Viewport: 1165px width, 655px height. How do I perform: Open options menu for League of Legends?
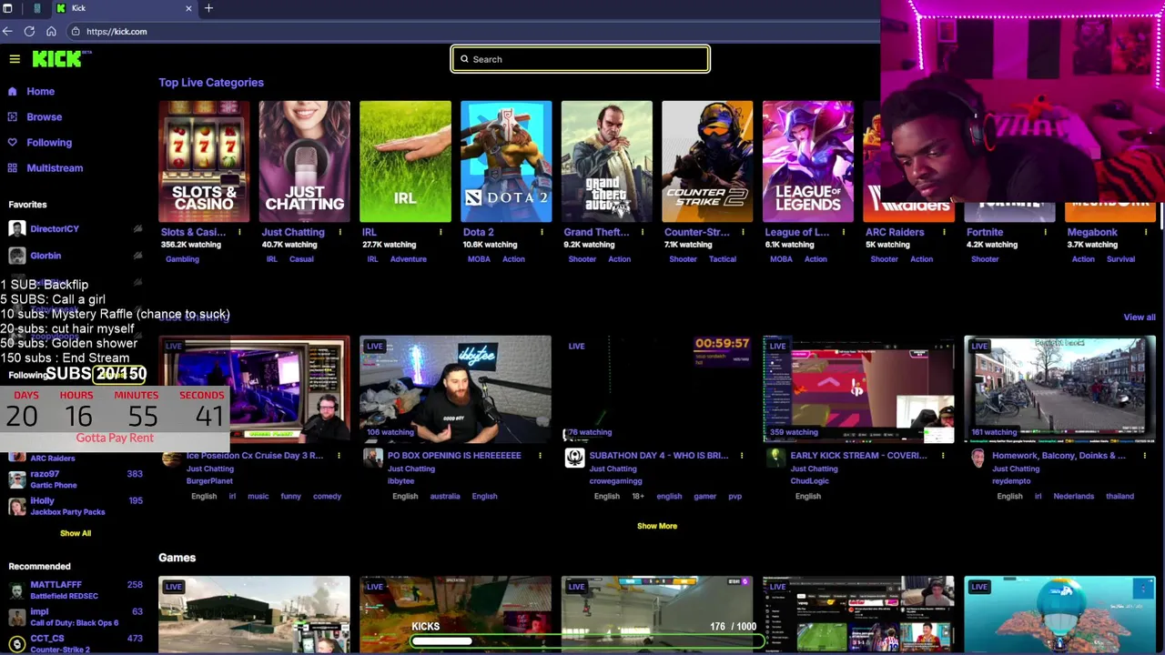[844, 232]
